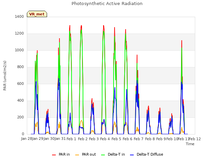The width and height of the screenshot is (215, 161).
Task: Click the Photosynthetic Active Radiation chart title
Action: point(107,4)
